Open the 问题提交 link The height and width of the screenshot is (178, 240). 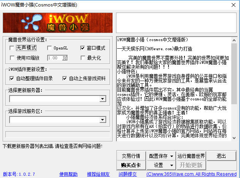click(128, 174)
